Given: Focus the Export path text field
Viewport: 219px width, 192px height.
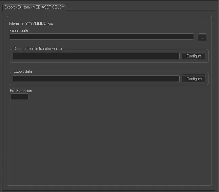Looking at the screenshot, I should pos(102,37).
